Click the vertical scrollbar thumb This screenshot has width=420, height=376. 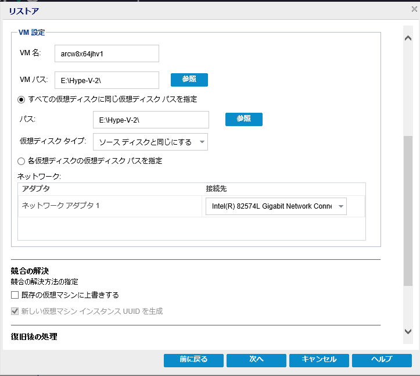(408, 211)
